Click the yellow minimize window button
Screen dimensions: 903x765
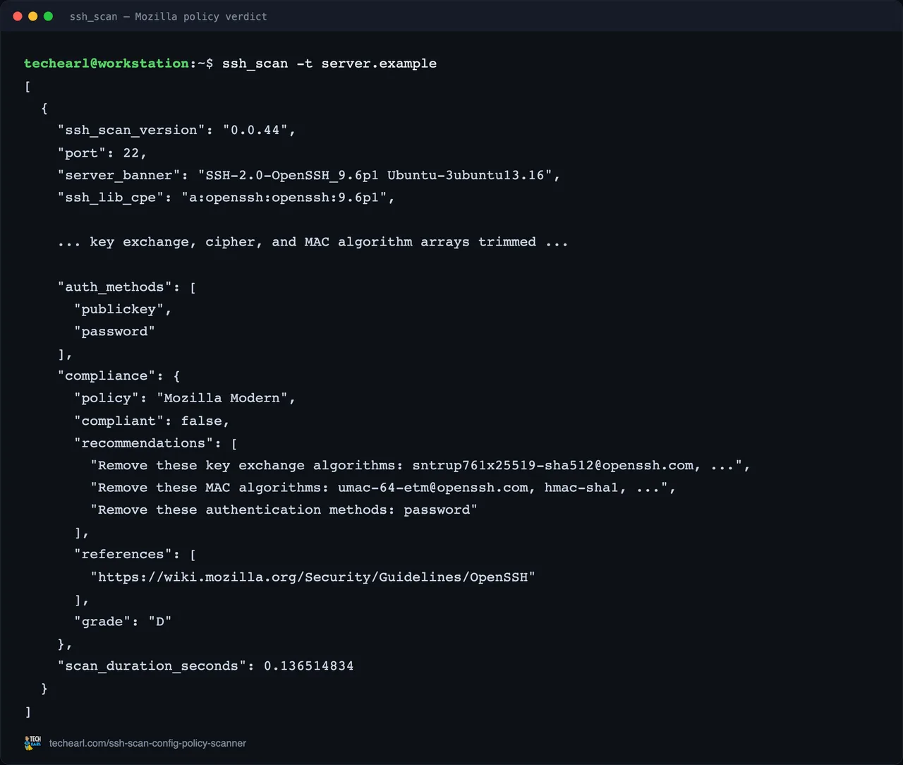32,16
